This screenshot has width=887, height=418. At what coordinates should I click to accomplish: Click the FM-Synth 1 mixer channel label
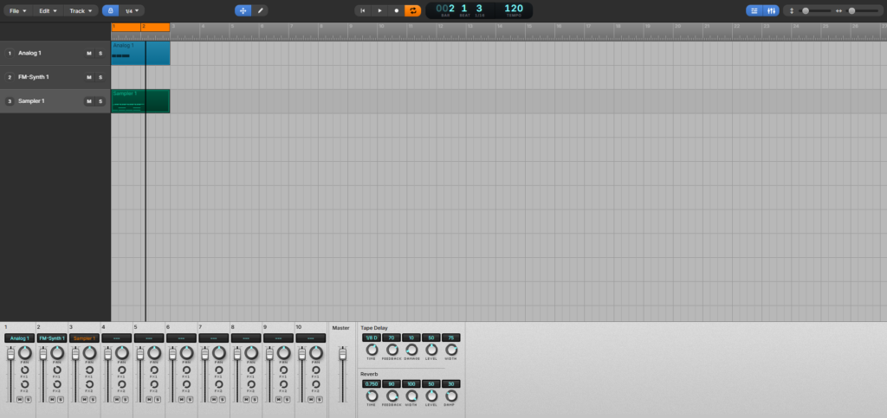coord(51,338)
